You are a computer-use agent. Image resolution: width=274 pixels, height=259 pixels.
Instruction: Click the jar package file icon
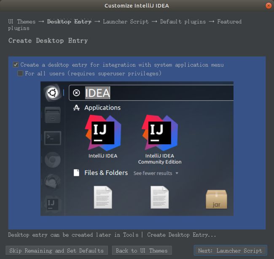pyautogui.click(x=216, y=199)
